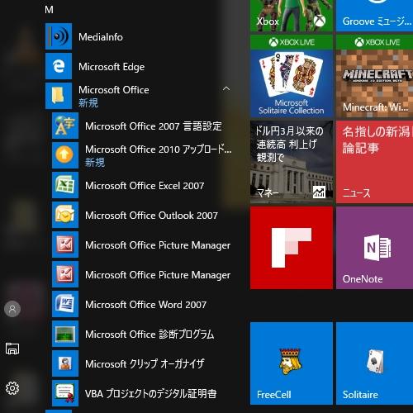This screenshot has width=413, height=413.
Task: Open the VBA プロジェクトのデジタル証明書 icon
Action: point(65,393)
